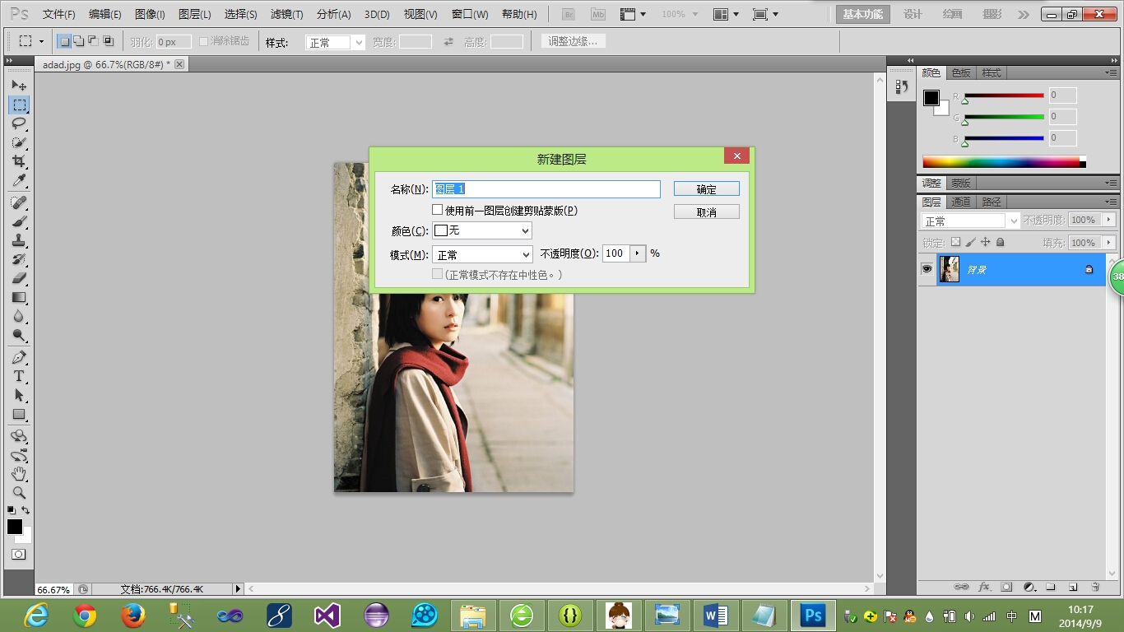
Task: Click the OK (确定) button
Action: click(x=706, y=189)
